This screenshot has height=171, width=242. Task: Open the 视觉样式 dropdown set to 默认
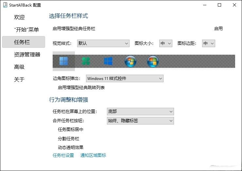pyautogui.click(x=103, y=43)
